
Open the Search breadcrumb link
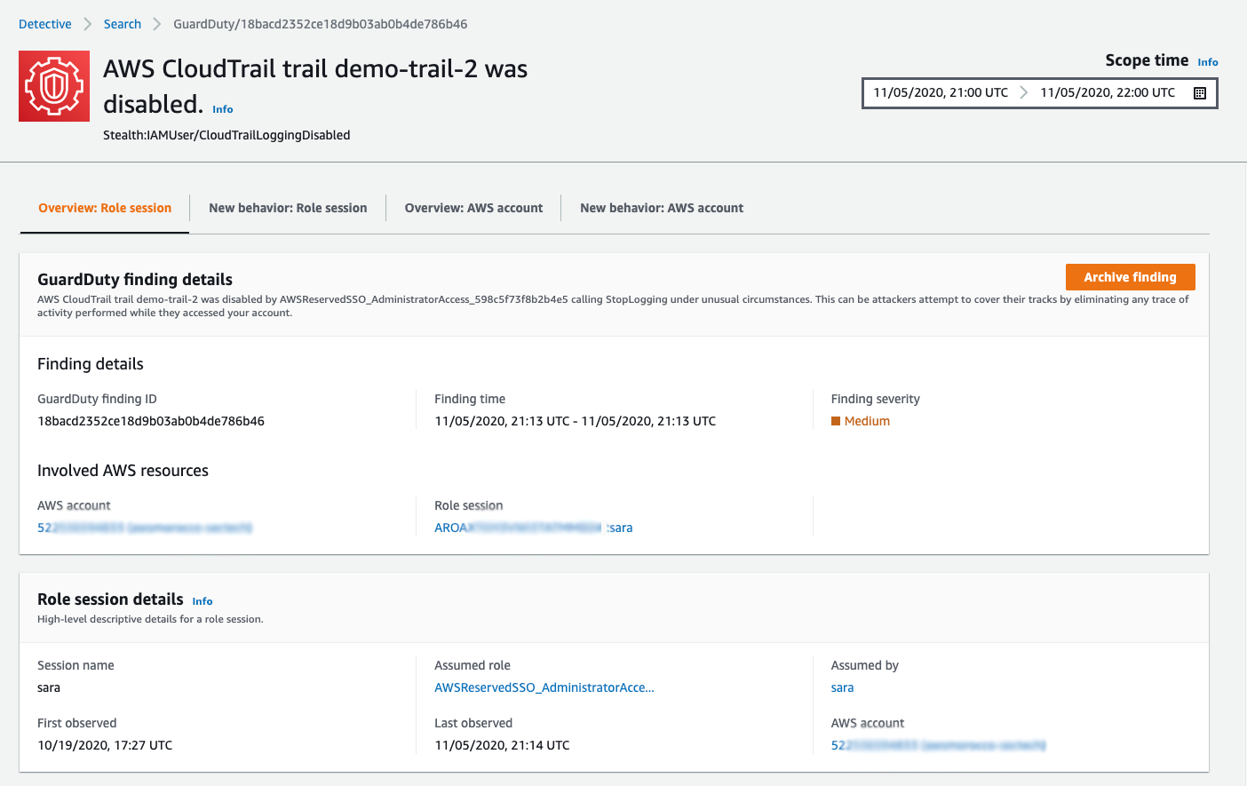tap(123, 24)
